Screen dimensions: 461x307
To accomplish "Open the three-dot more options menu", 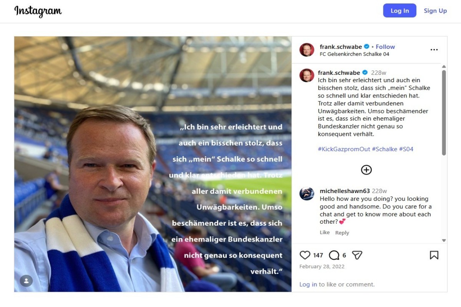I will click(434, 50).
